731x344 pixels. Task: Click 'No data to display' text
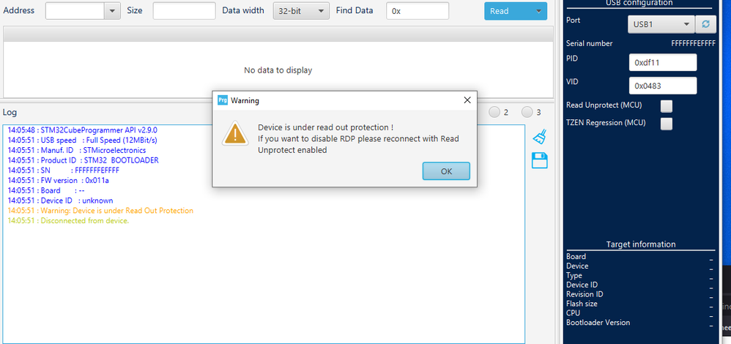click(278, 70)
